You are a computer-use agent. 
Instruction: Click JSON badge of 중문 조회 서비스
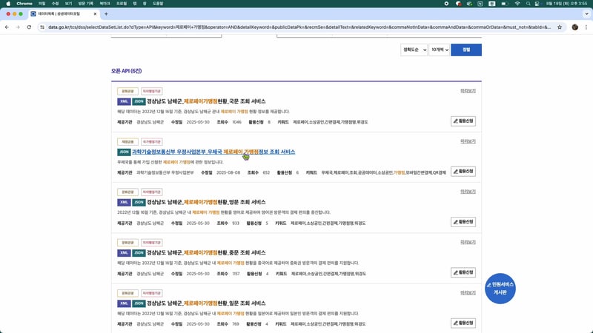pos(139,252)
